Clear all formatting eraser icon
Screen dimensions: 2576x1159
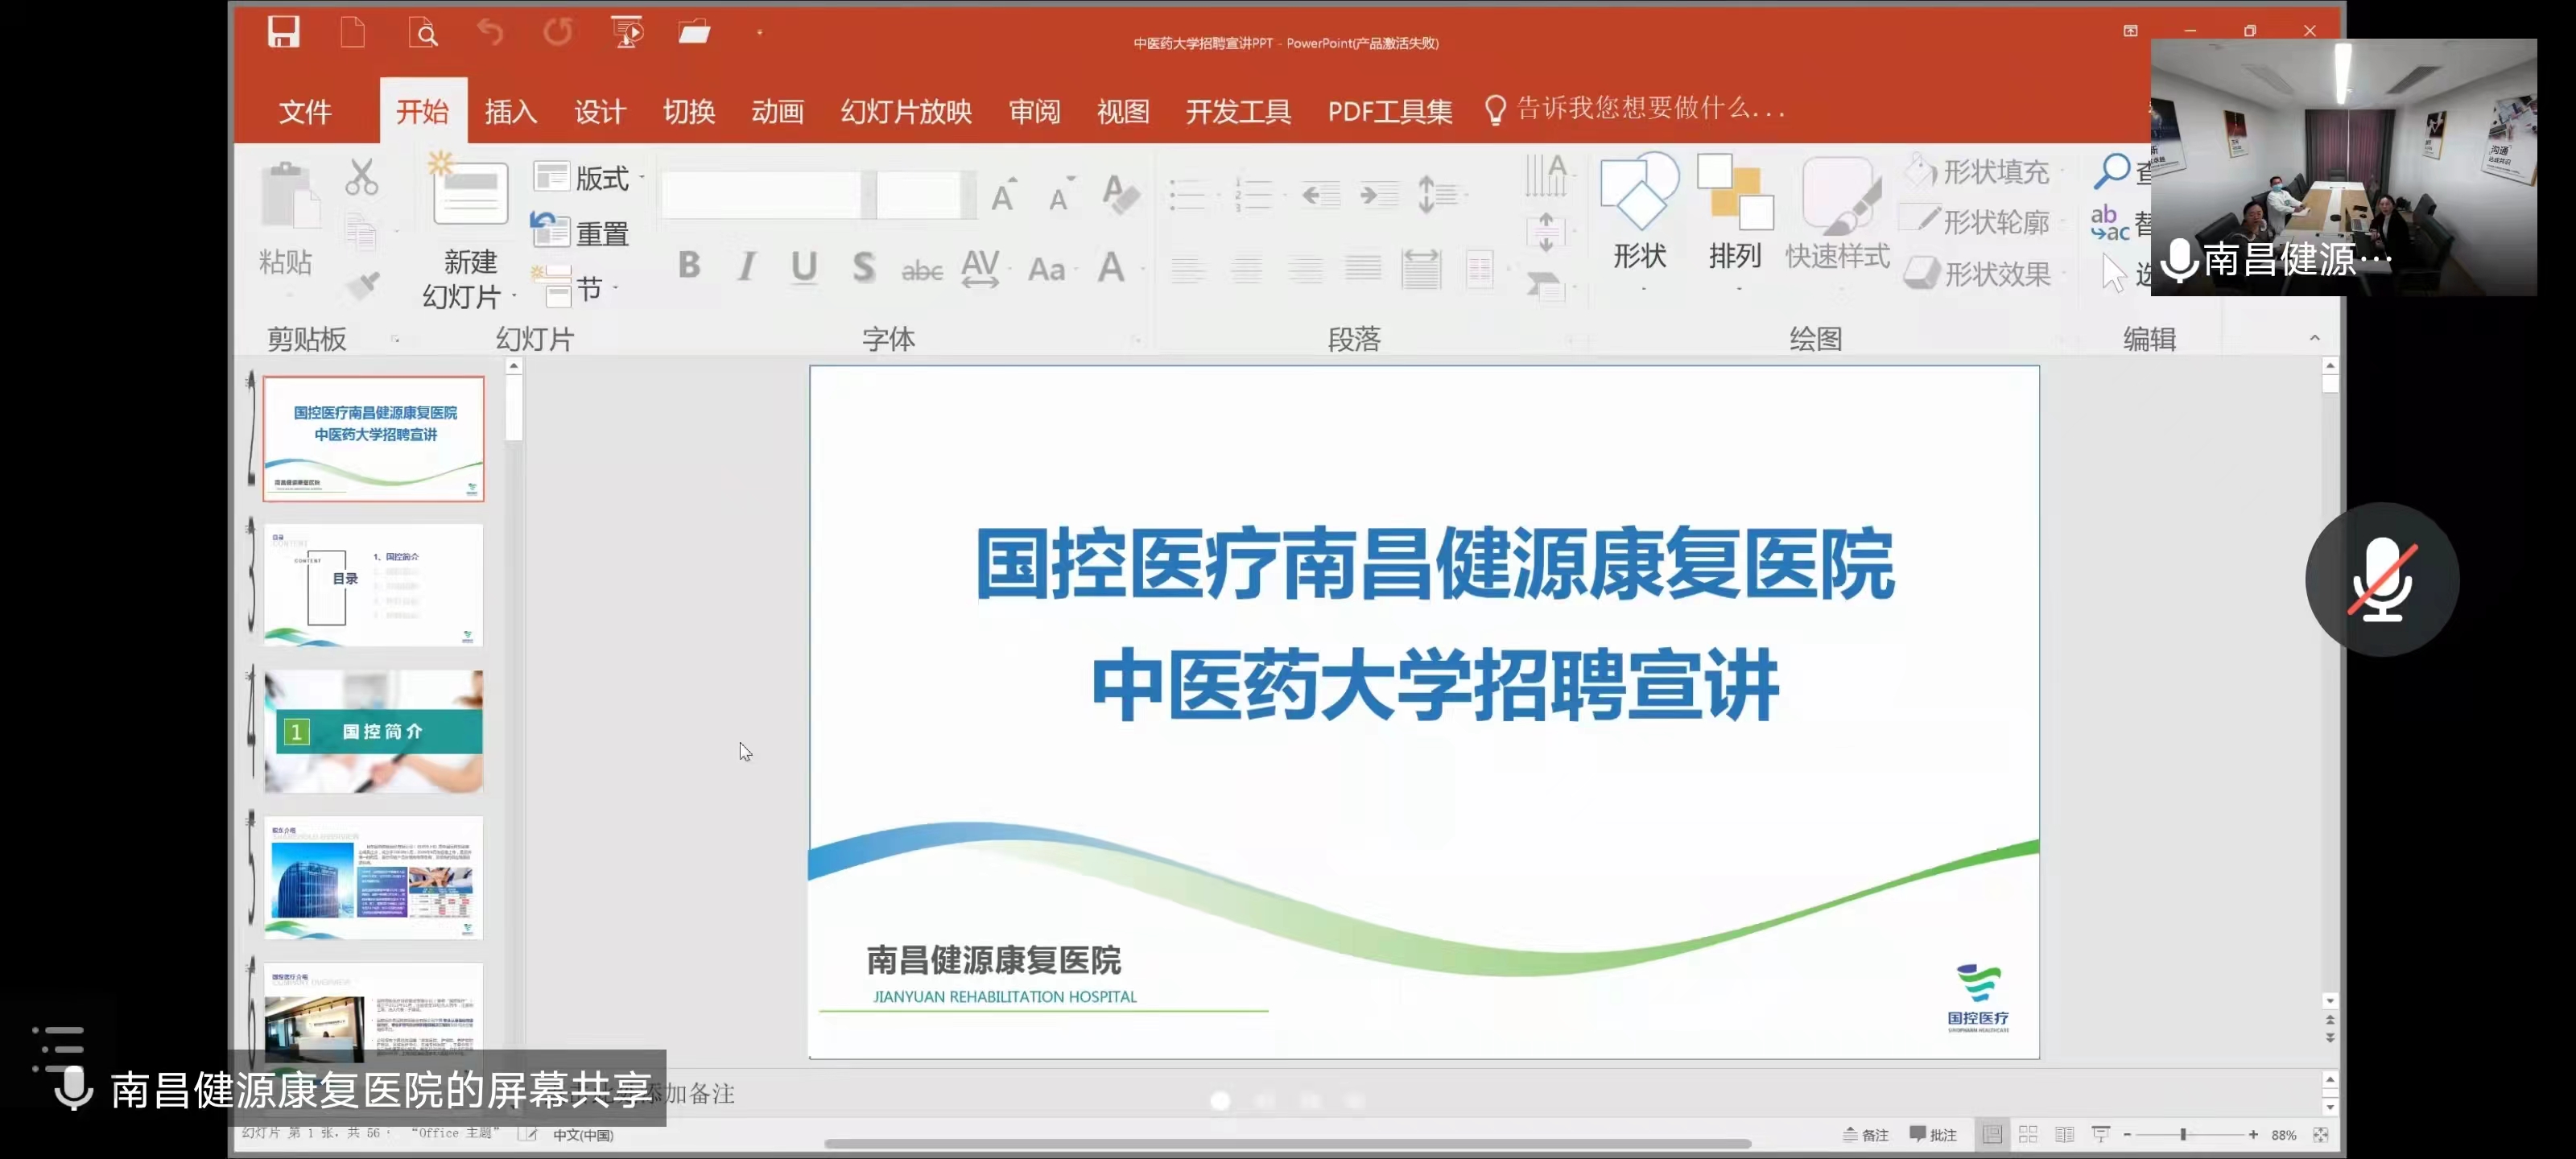click(1121, 194)
